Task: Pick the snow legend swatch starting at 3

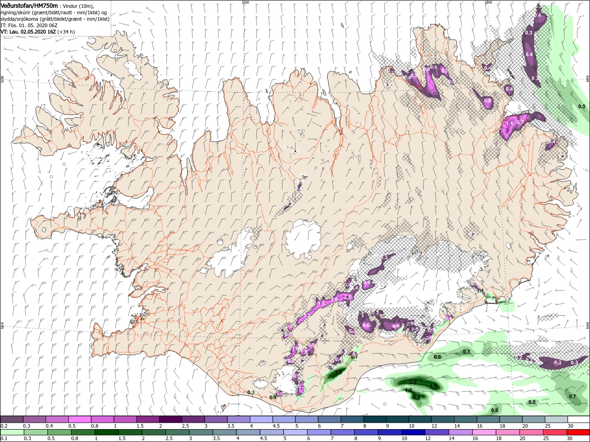Action: (216, 419)
